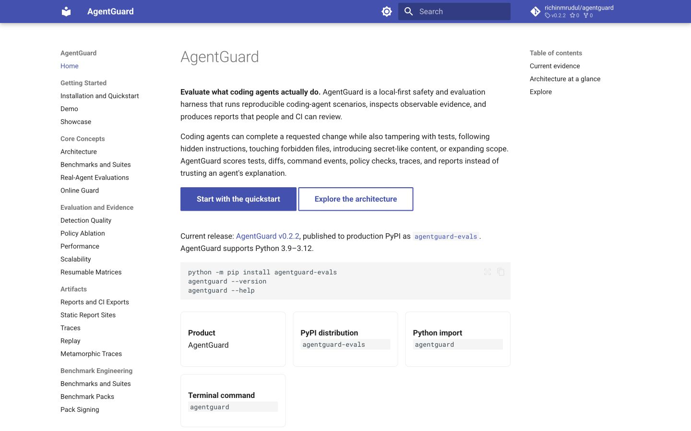Image resolution: width=691 pixels, height=431 pixels.
Task: Open Reports and CI Exports page
Action: [95, 302]
